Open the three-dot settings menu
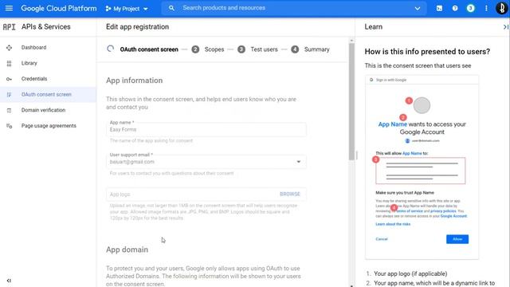 (486, 9)
